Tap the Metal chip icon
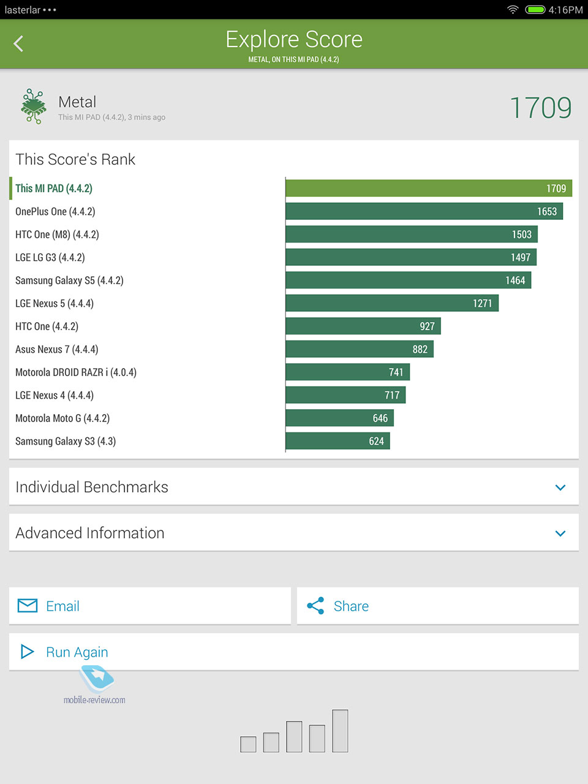The height and width of the screenshot is (784, 588). point(34,107)
